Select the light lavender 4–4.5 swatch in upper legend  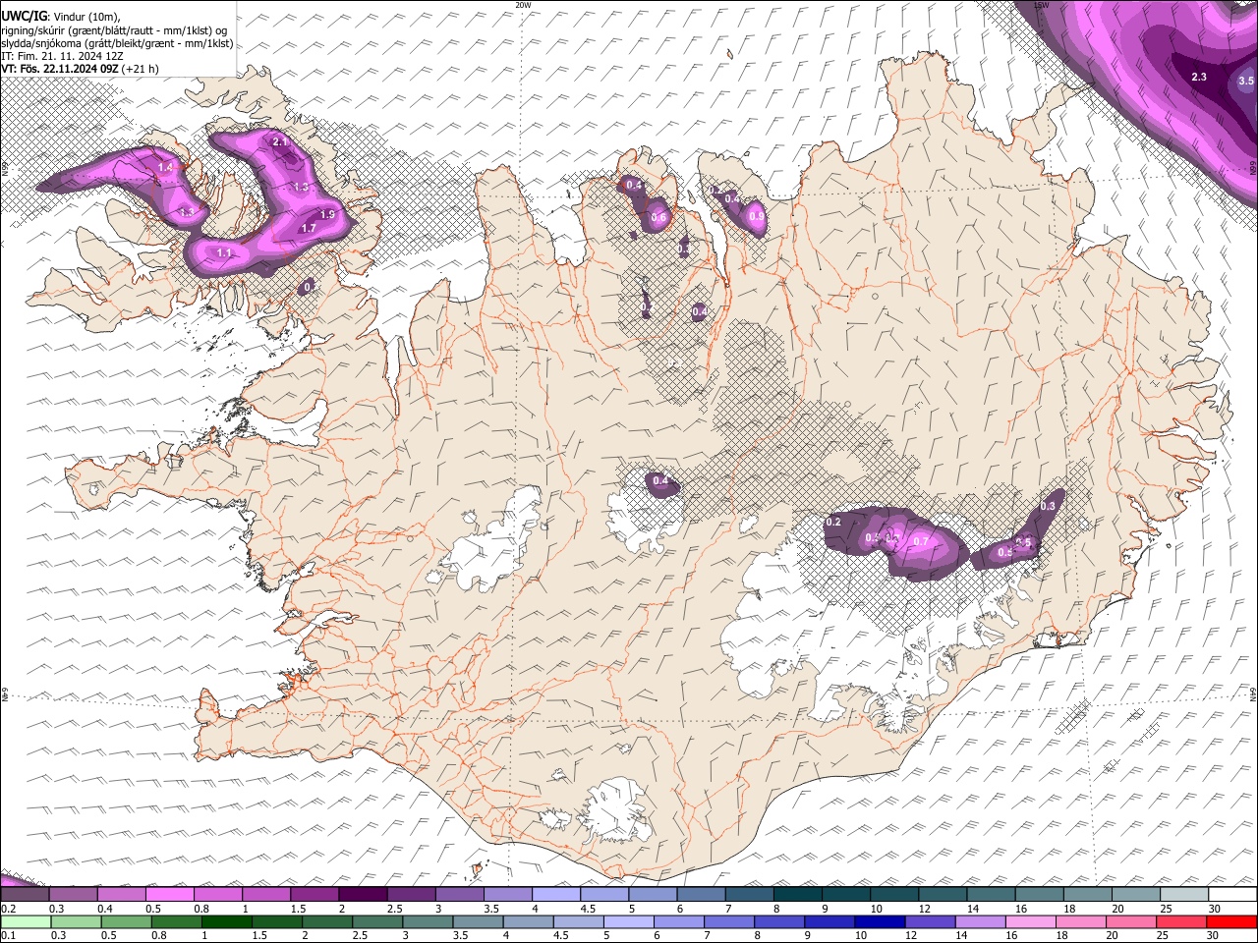click(555, 895)
